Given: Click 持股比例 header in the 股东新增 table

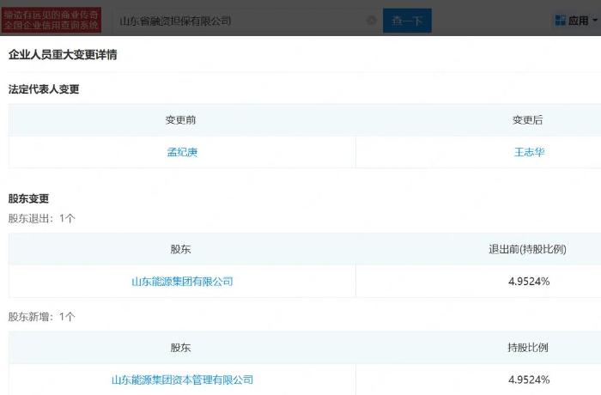Looking at the screenshot, I should 528,348.
